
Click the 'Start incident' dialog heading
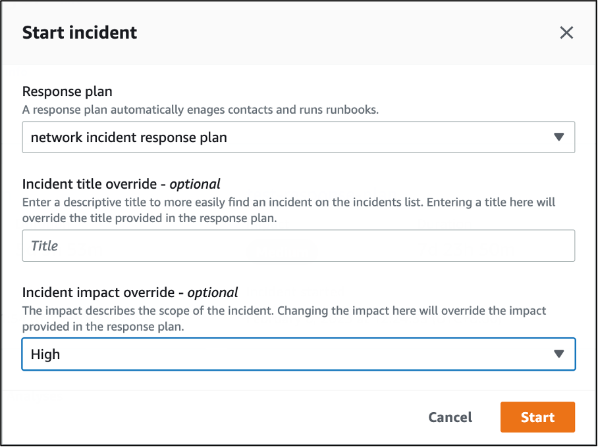(80, 33)
